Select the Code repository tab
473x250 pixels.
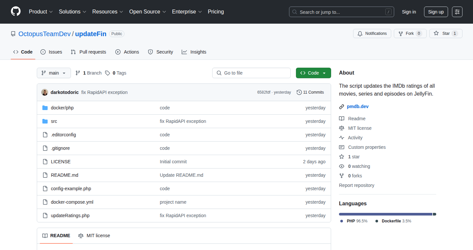pyautogui.click(x=23, y=52)
